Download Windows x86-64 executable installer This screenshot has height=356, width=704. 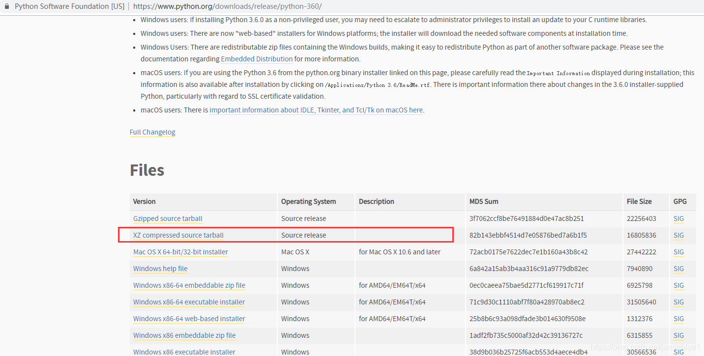[189, 302]
